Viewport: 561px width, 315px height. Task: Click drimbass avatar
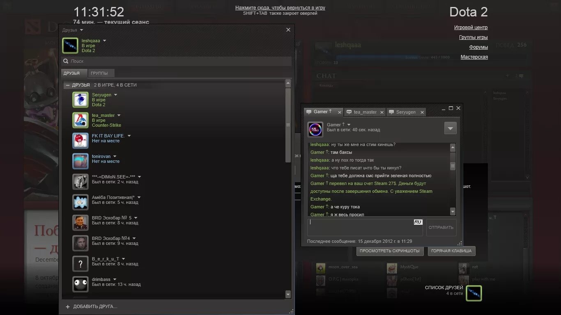pos(80,284)
